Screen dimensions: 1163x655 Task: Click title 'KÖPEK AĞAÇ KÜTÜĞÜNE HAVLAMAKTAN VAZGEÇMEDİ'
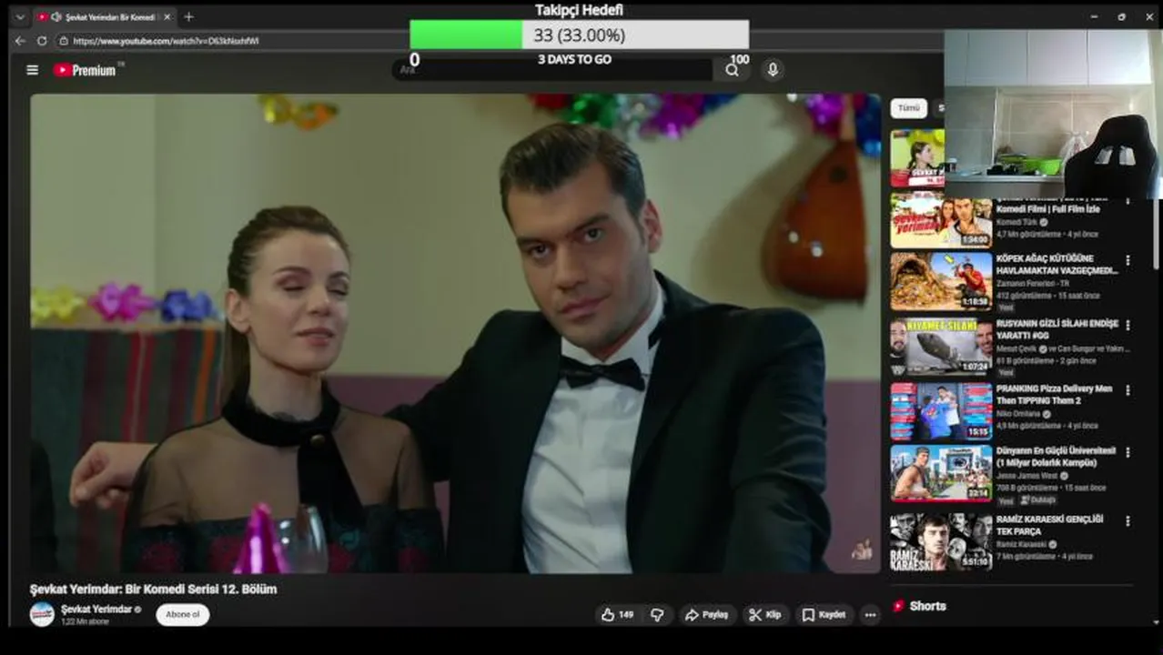(1057, 264)
